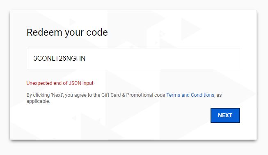Click the 'By clicking 'Next'' text
Screen dimensions: 268x155
(45, 95)
